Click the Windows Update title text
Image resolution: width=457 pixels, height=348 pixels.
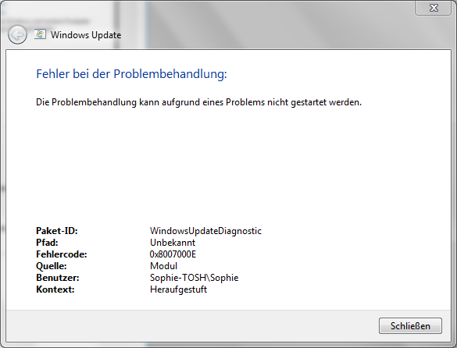coord(86,35)
